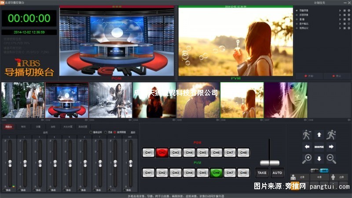Image resolution: width=352 pixels, height=198 pixels.
Task: Click the 停止 stop button
Action: pos(337,76)
